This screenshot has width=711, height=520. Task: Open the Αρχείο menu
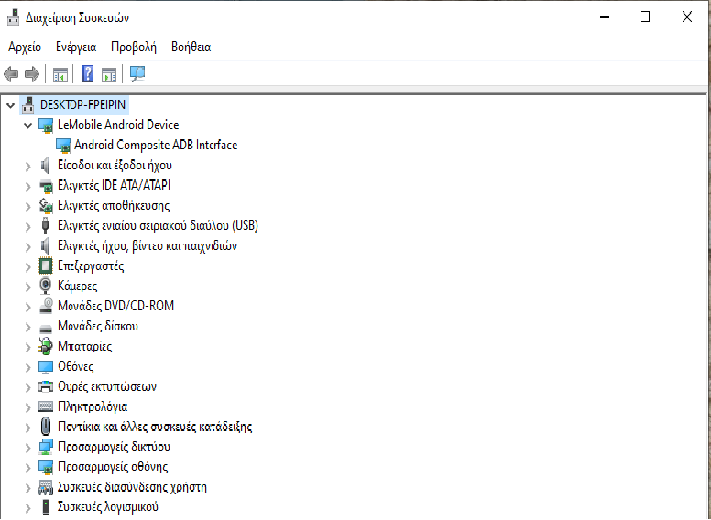[25, 47]
